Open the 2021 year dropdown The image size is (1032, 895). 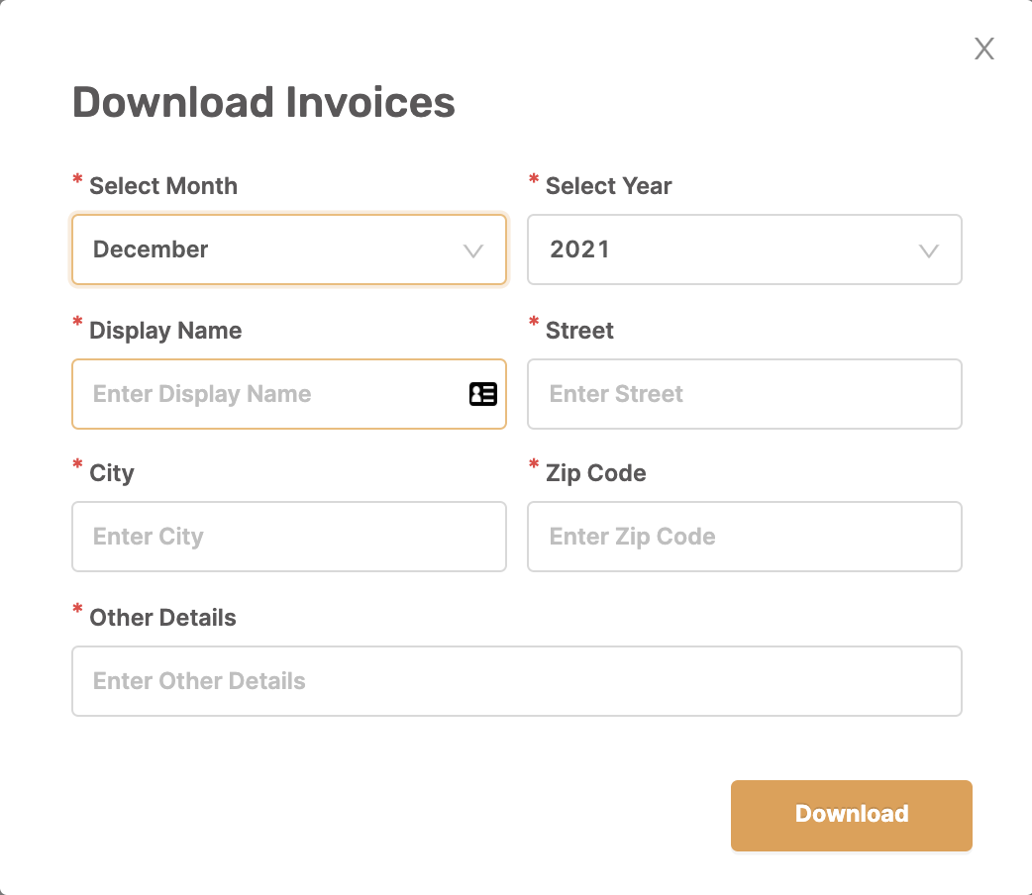[745, 249]
